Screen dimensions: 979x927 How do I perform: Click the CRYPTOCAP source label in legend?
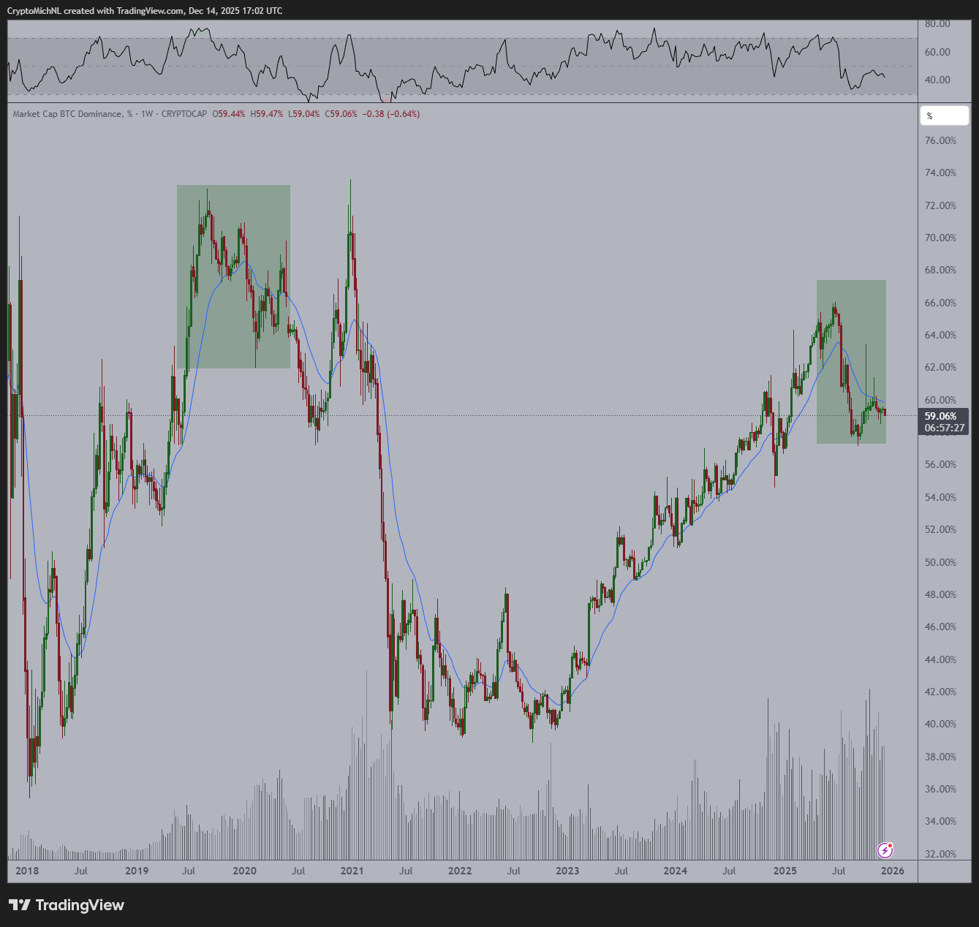184,114
